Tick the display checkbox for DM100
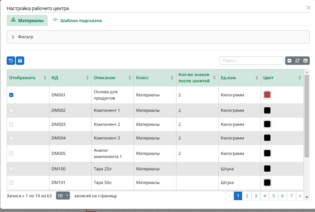 point(11,169)
